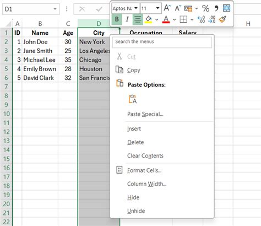Image resolution: width=261 pixels, height=226 pixels.
Task: Click Increase Decimal icon
Action: [x=201, y=19]
